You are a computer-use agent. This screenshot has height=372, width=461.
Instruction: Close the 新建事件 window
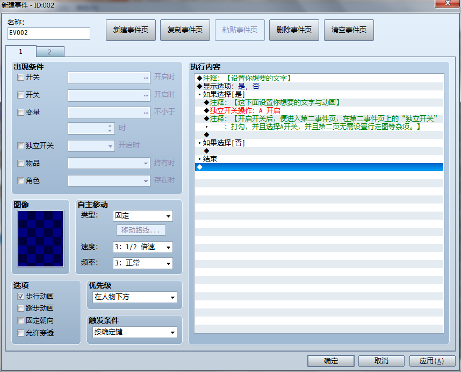[447, 3]
